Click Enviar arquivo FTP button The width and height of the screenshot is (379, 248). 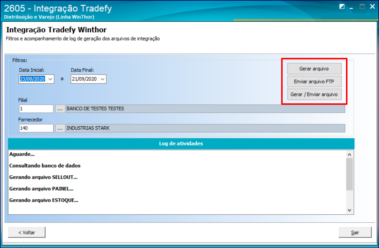tap(314, 81)
